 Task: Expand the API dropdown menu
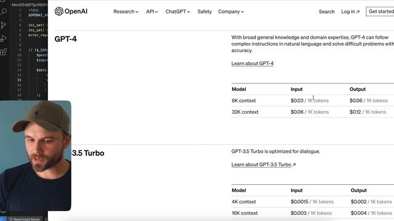pos(152,12)
